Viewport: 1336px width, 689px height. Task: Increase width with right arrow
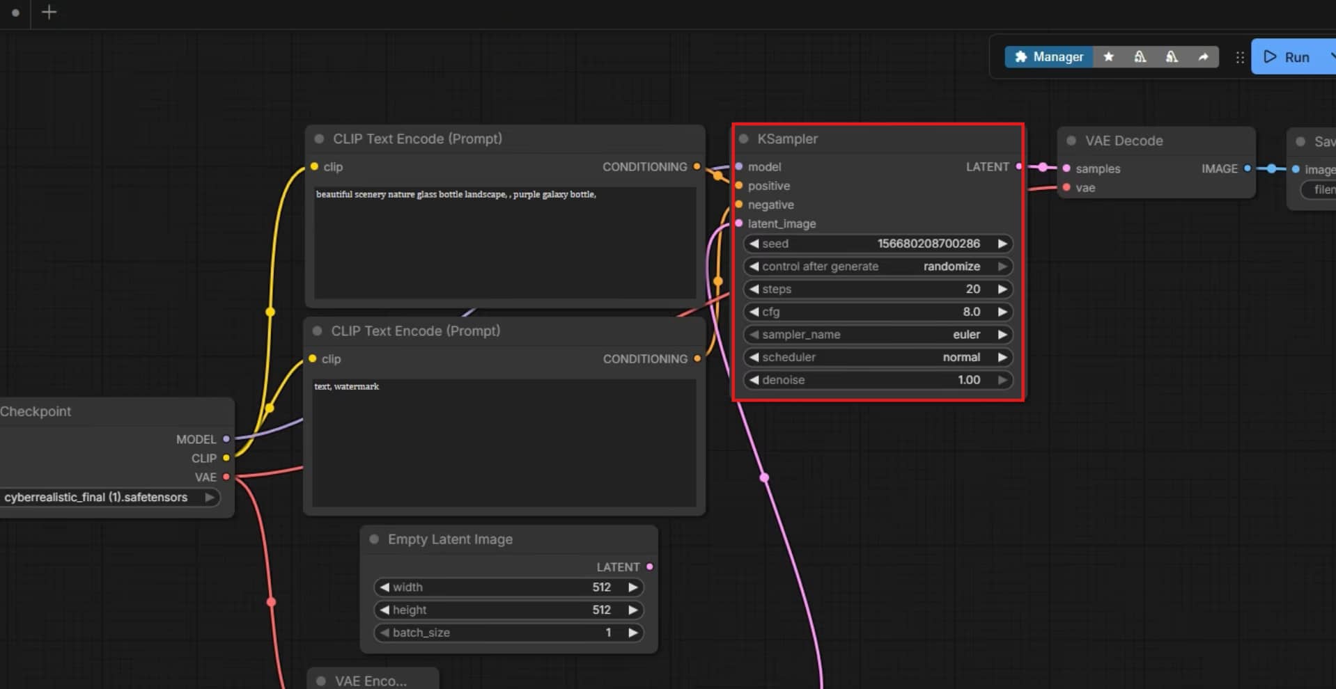(633, 587)
